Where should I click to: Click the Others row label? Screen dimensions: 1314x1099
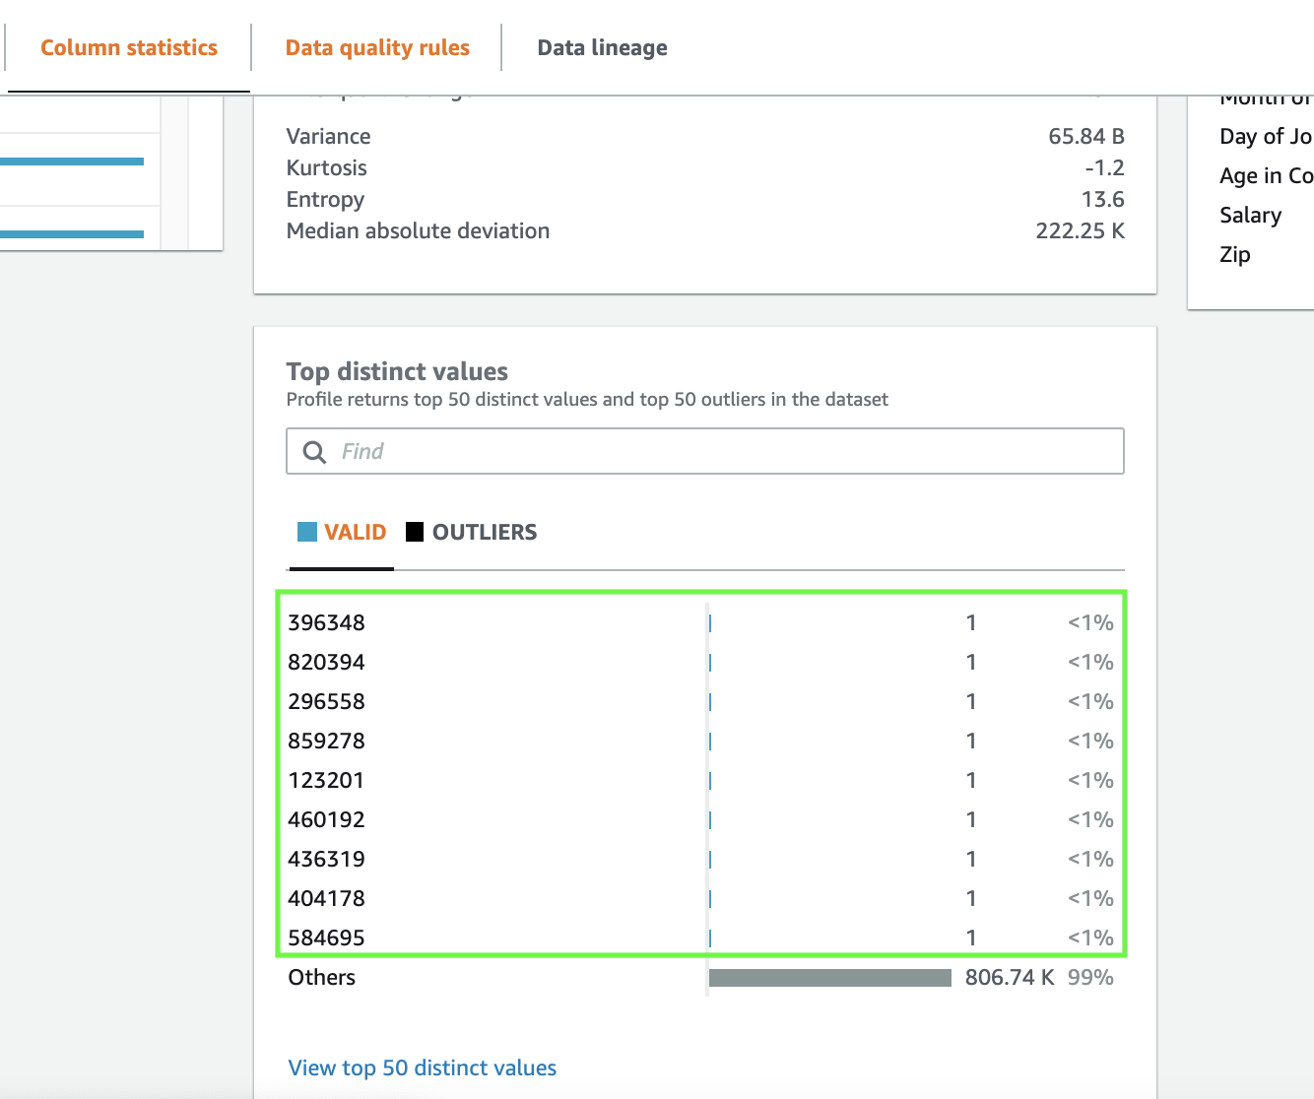click(x=321, y=977)
